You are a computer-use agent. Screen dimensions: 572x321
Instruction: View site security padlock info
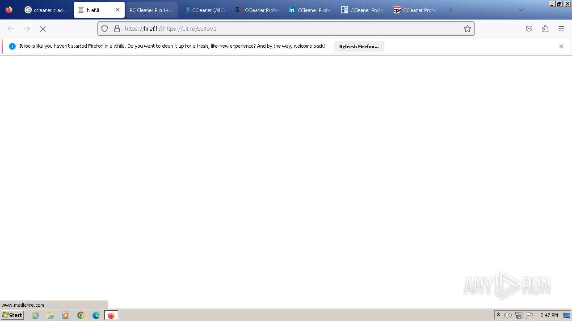[x=117, y=29]
